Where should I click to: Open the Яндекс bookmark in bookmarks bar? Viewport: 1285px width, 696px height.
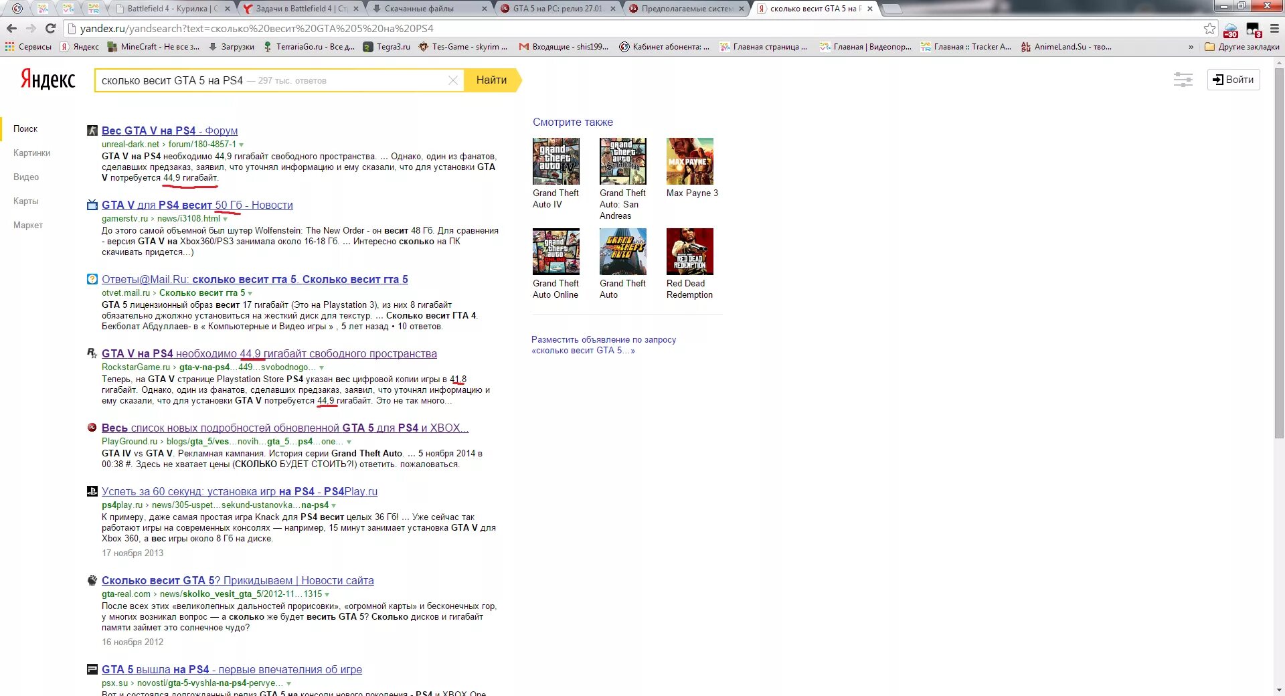80,47
